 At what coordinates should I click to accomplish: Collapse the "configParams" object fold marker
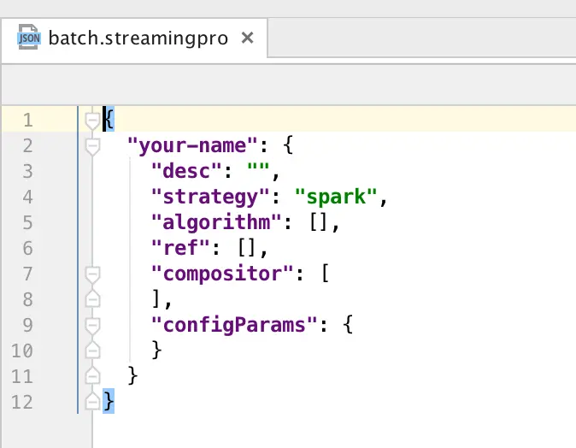(92, 326)
